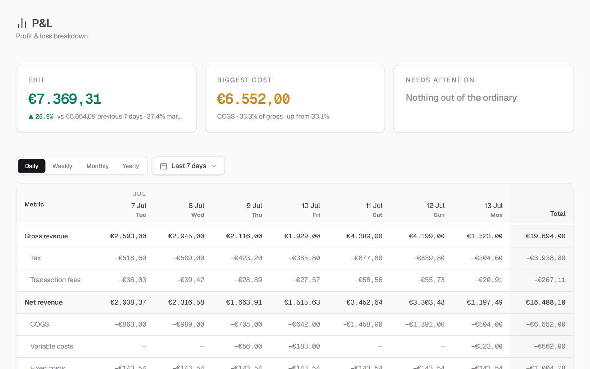Click the chevron beside Last 7 days
590x369 pixels.
click(214, 166)
